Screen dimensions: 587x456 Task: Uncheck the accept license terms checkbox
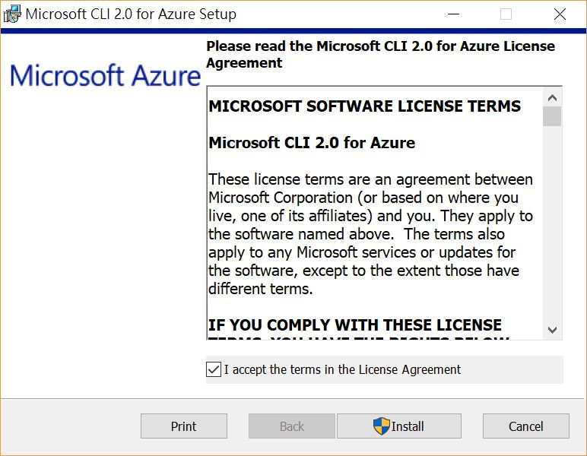tap(214, 370)
